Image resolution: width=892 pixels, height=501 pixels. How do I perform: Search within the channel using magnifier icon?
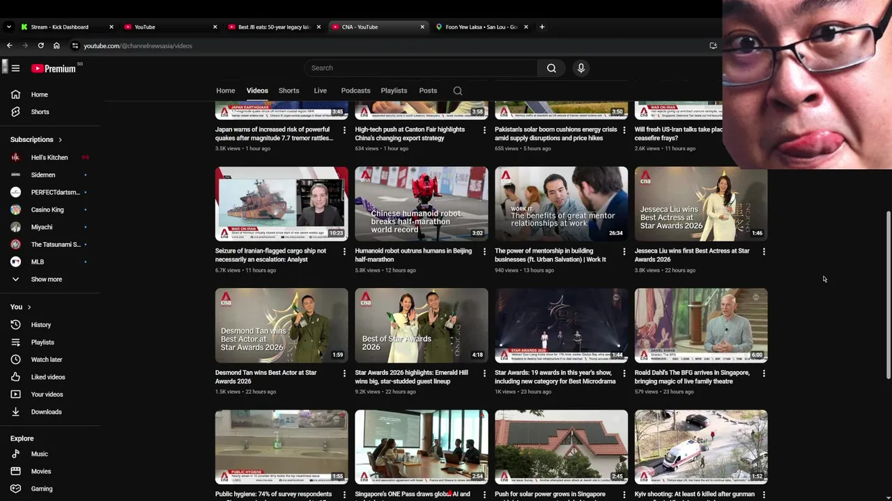click(458, 90)
